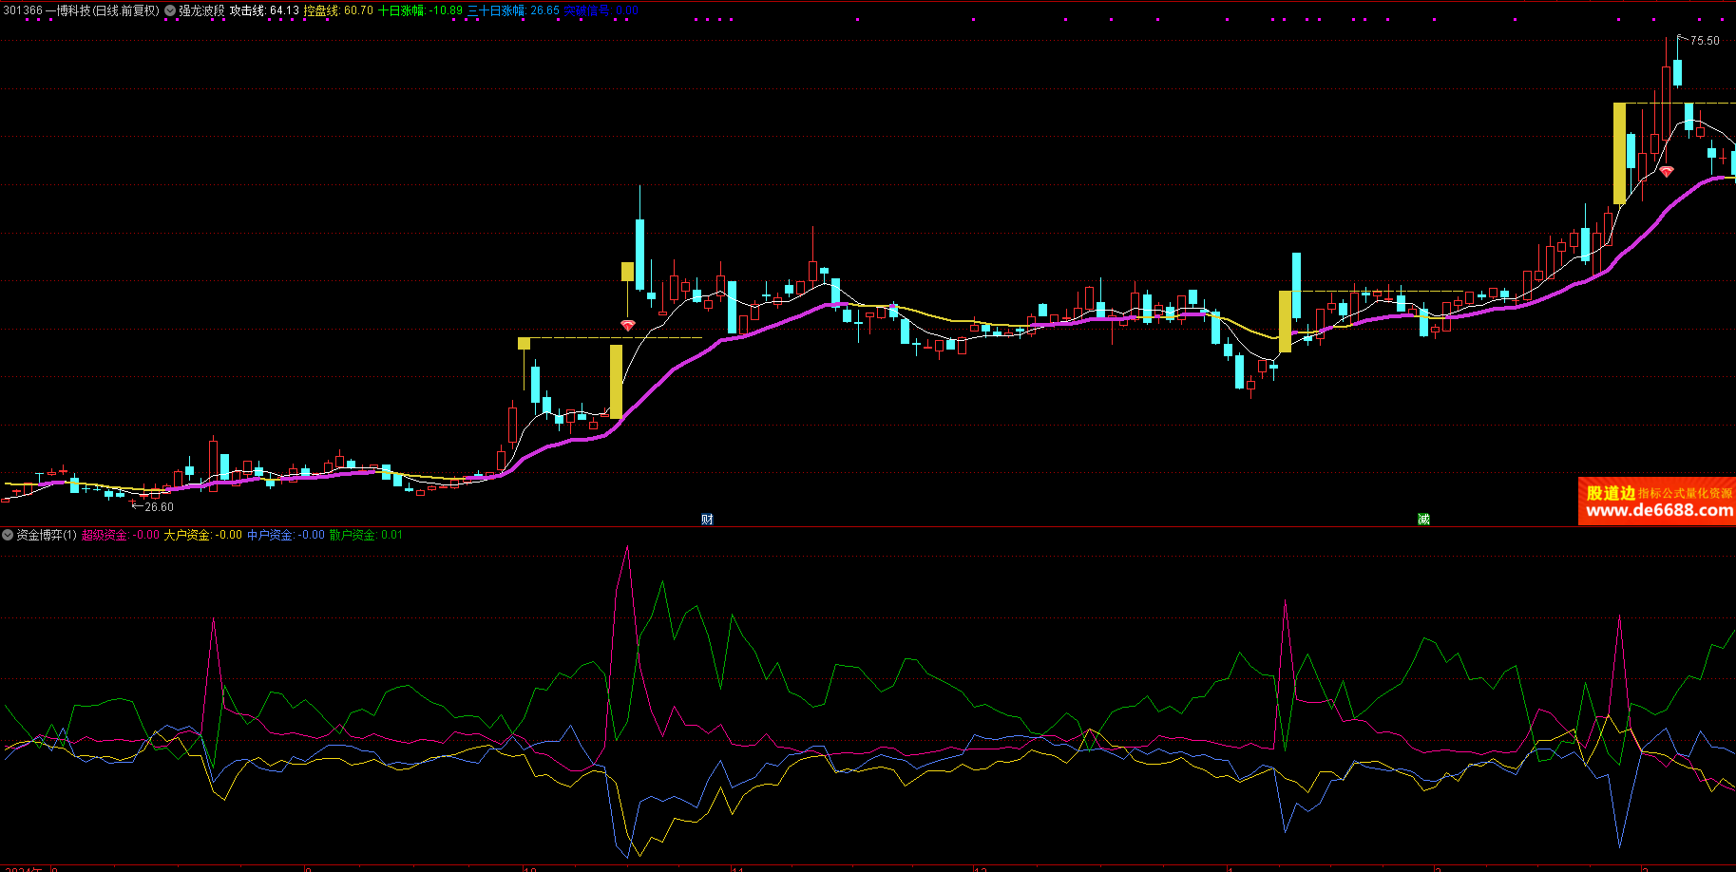The height and width of the screenshot is (872, 1736).
Task: Click the 财 marker on the chart axis
Action: [707, 519]
